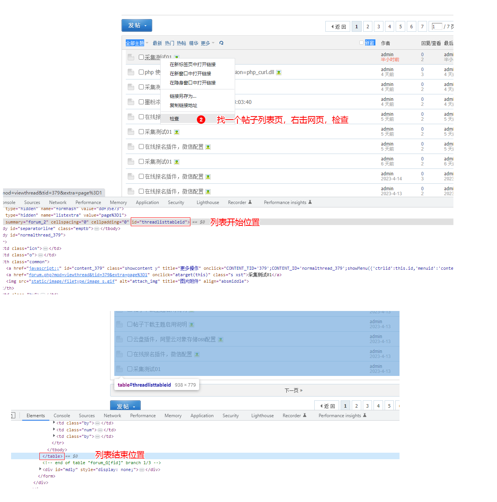Click folder icon of 采集测试01 row in highlighted list
The image size is (497, 502).
tap(119, 369)
